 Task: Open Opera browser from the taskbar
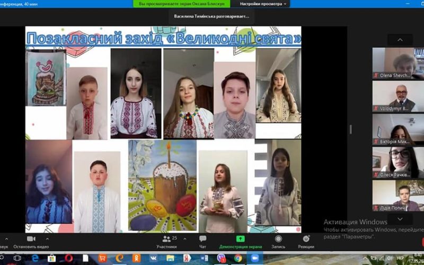[x=68, y=258]
